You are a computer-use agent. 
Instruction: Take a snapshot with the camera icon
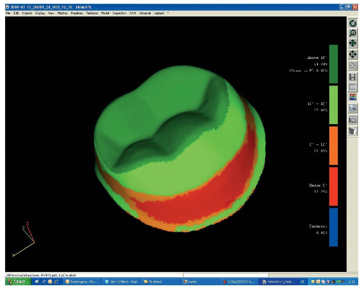[x=353, y=119]
